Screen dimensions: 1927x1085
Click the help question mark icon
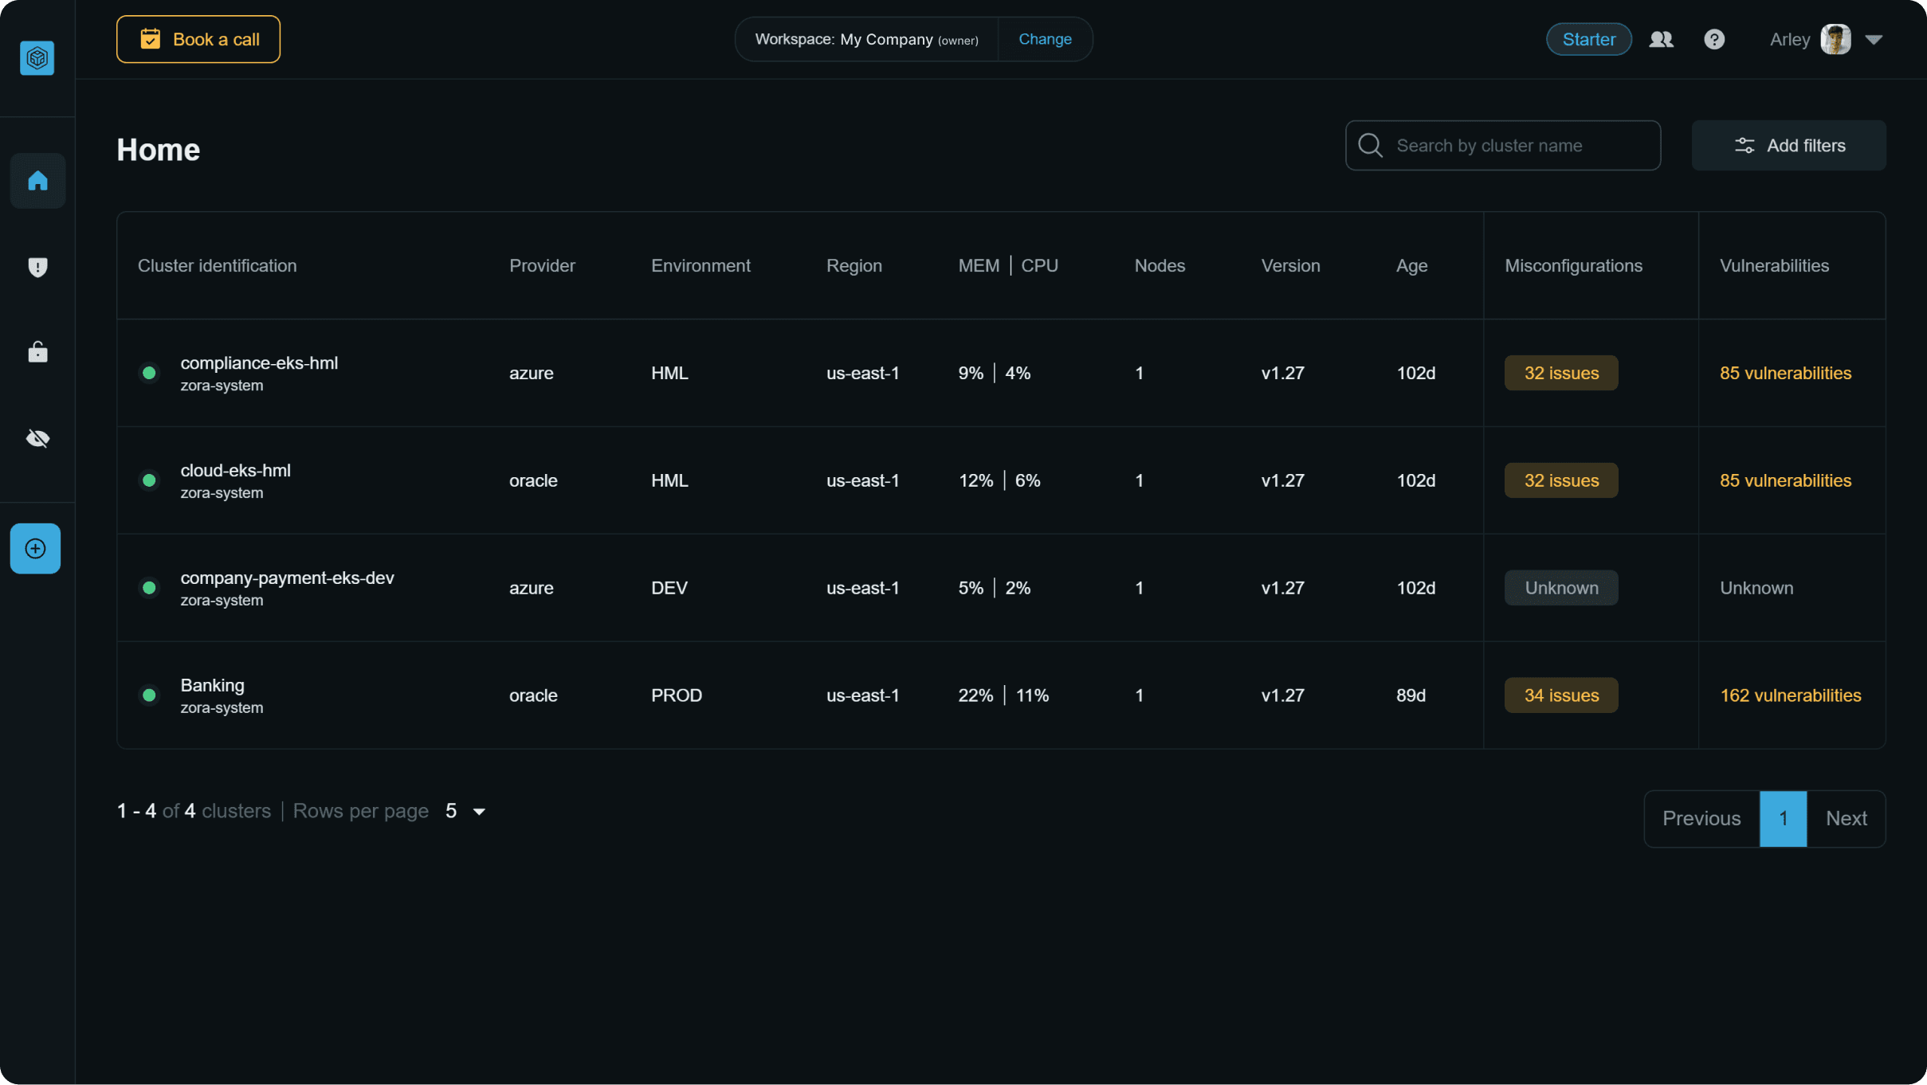click(x=1714, y=39)
